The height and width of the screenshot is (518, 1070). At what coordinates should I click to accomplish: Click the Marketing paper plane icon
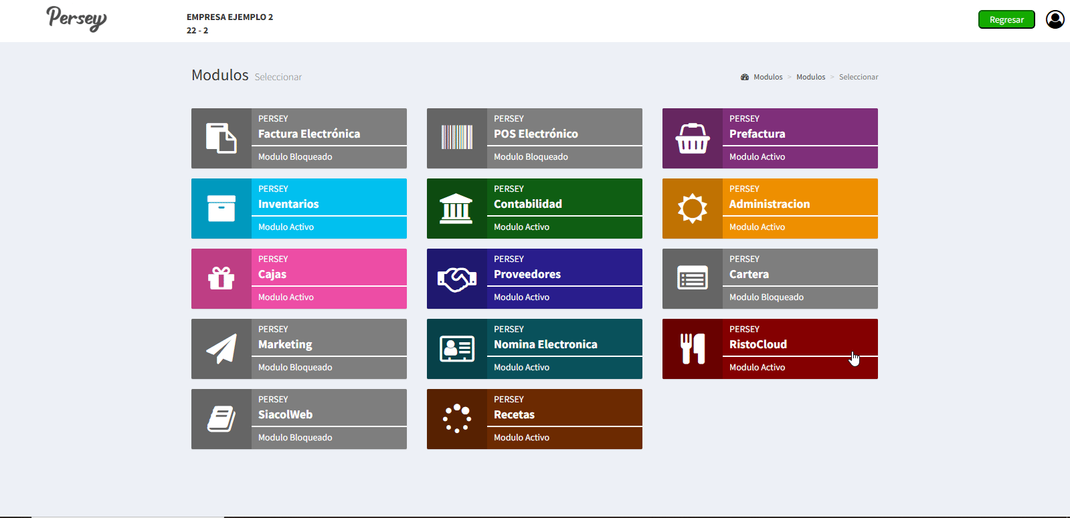[221, 349]
